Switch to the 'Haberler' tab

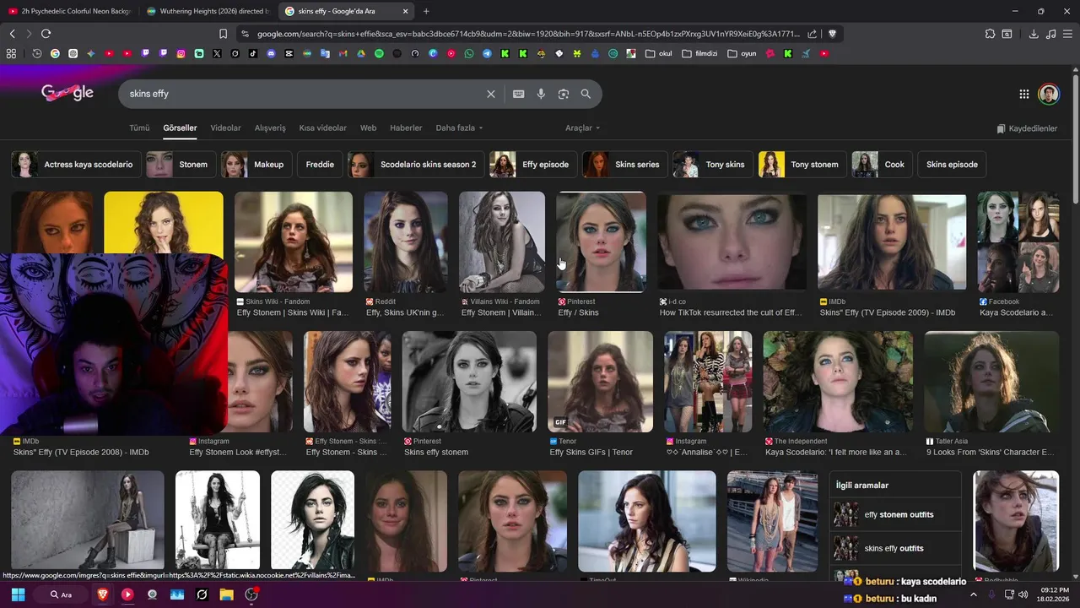pos(406,128)
